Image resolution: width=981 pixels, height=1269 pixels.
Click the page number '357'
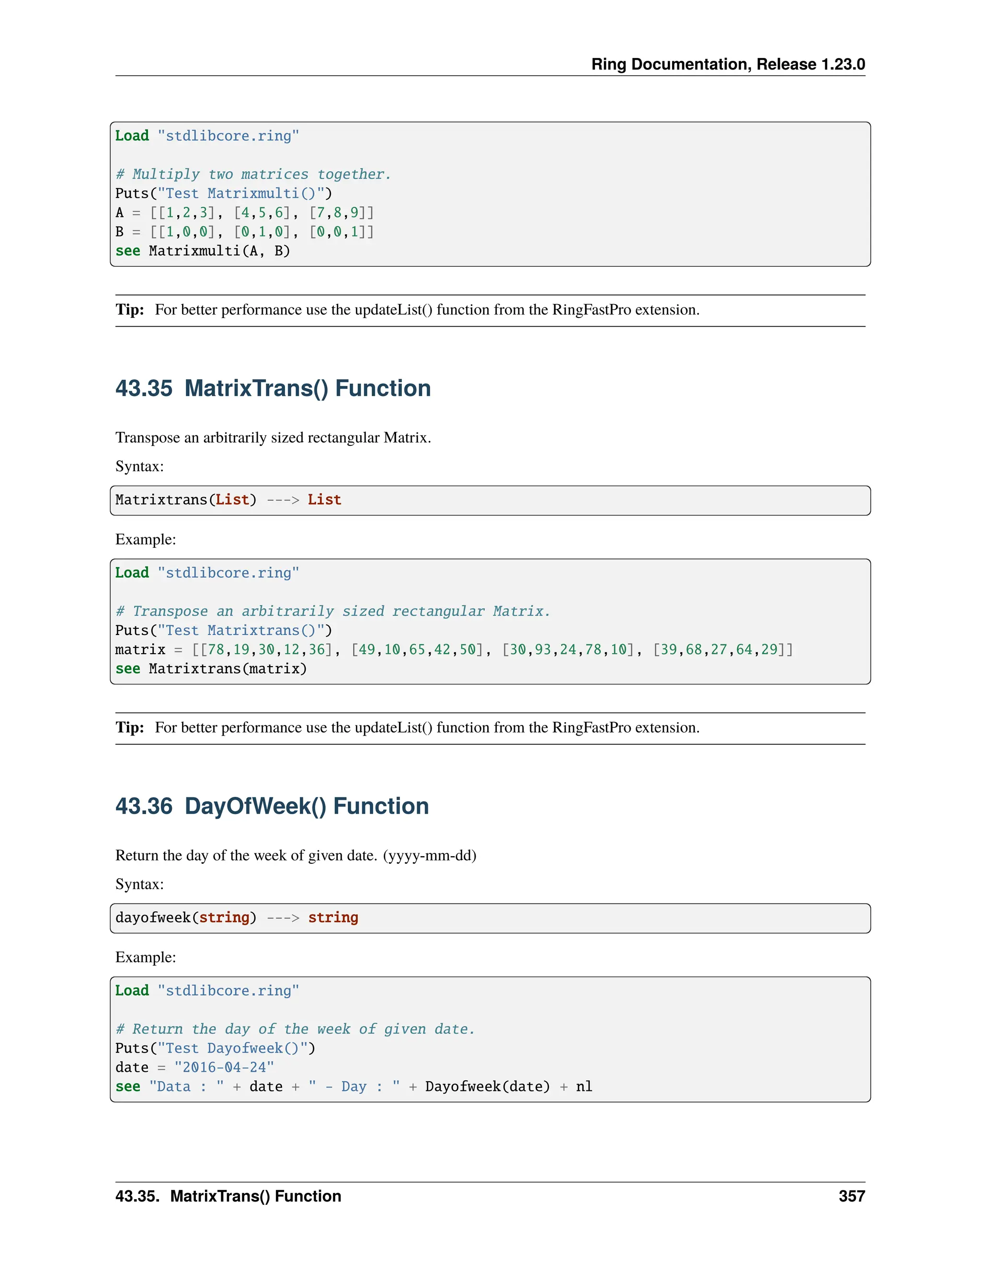click(x=852, y=1196)
